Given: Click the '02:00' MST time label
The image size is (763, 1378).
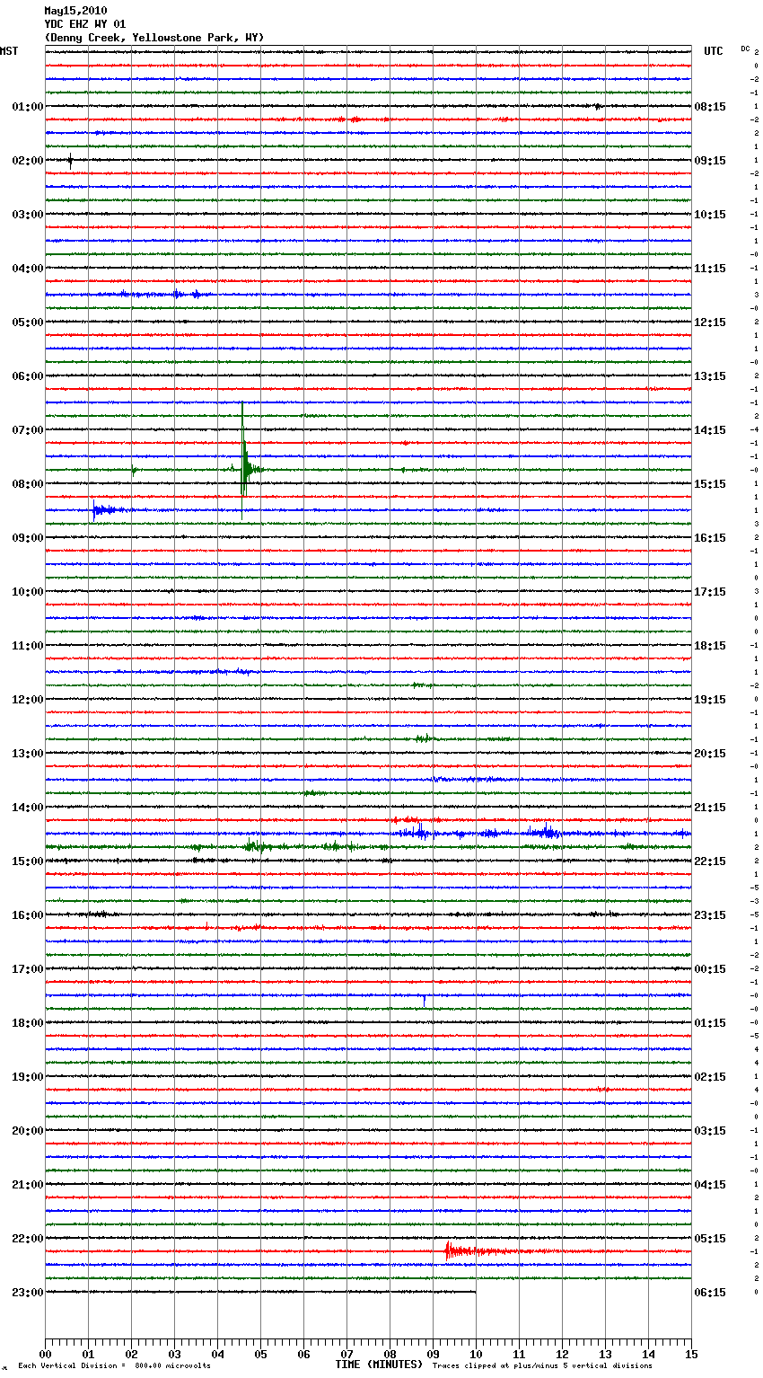Looking at the screenshot, I should (28, 161).
